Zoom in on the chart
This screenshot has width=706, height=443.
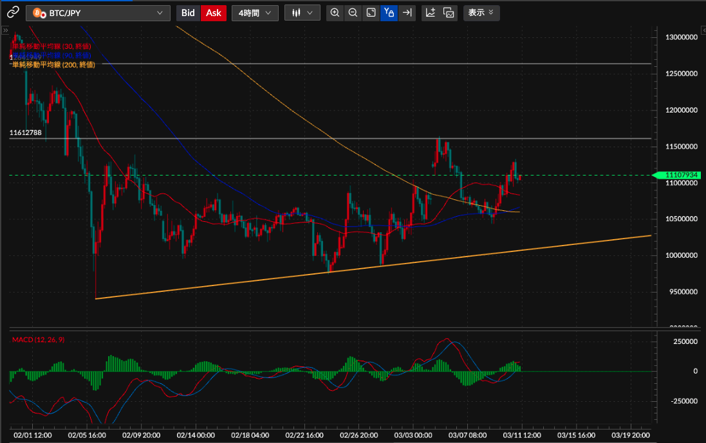(335, 13)
